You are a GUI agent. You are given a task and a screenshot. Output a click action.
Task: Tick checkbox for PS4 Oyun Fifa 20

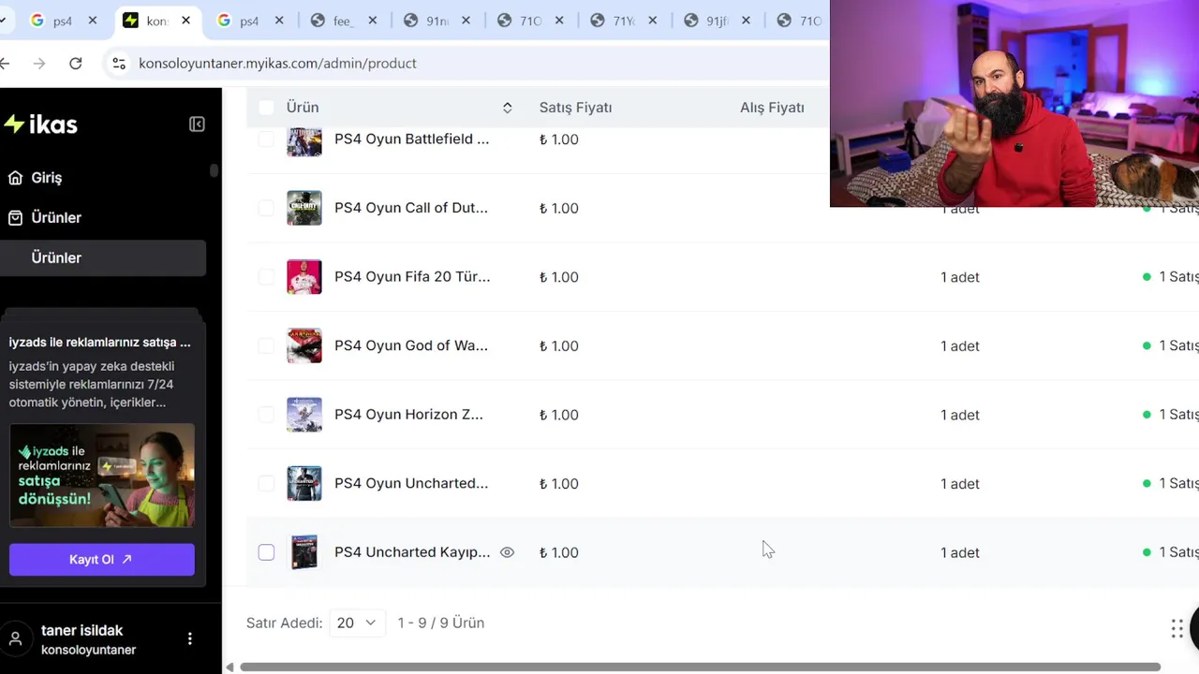click(266, 277)
